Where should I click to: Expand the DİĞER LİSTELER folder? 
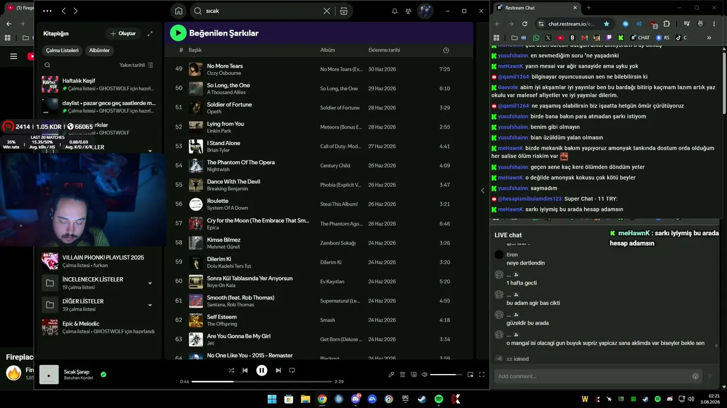point(150,305)
